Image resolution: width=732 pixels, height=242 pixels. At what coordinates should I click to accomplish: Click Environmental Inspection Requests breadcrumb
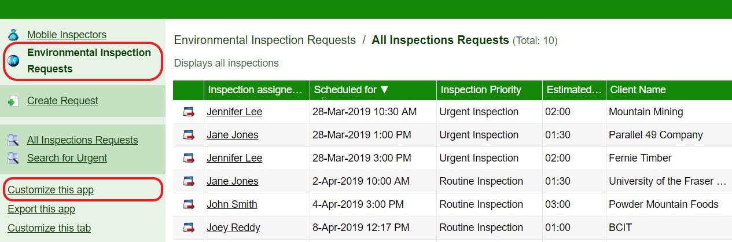click(x=264, y=41)
